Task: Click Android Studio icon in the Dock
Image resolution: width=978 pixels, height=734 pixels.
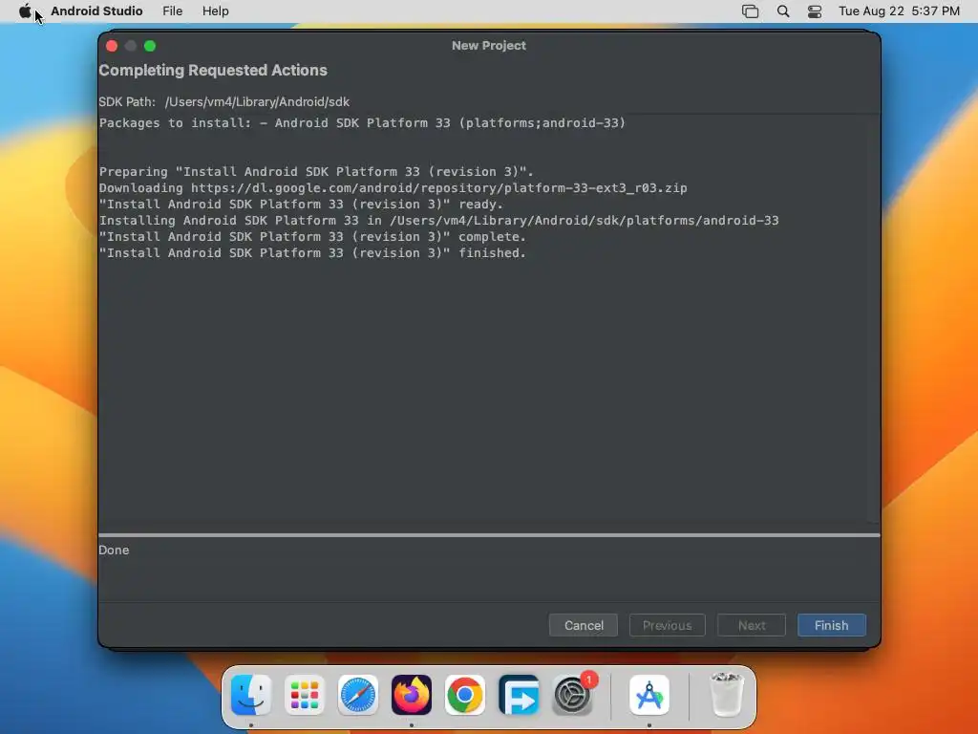Action: point(649,695)
